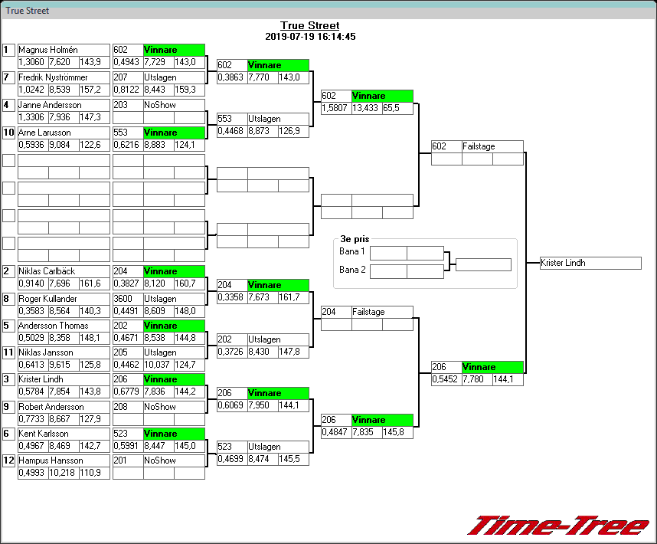The image size is (657, 544).
Task: Select the Janne Andersson name cell
Action: (64, 105)
